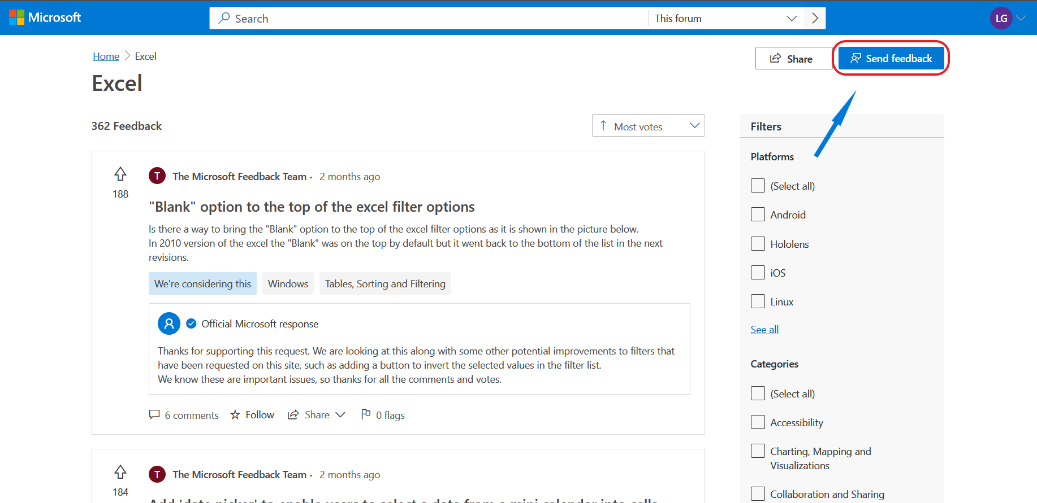1037x503 pixels.
Task: Open the Most votes sort dropdown
Action: [648, 126]
